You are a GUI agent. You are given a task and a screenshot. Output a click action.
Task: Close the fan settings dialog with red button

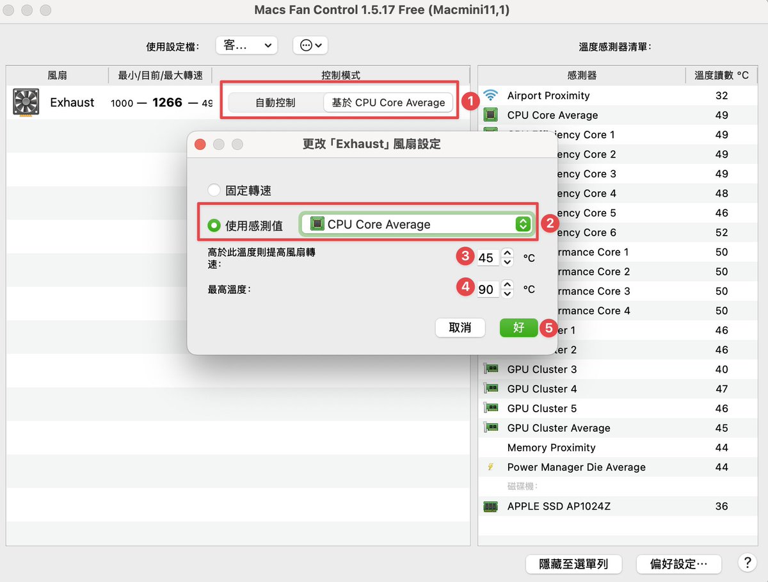pyautogui.click(x=200, y=144)
